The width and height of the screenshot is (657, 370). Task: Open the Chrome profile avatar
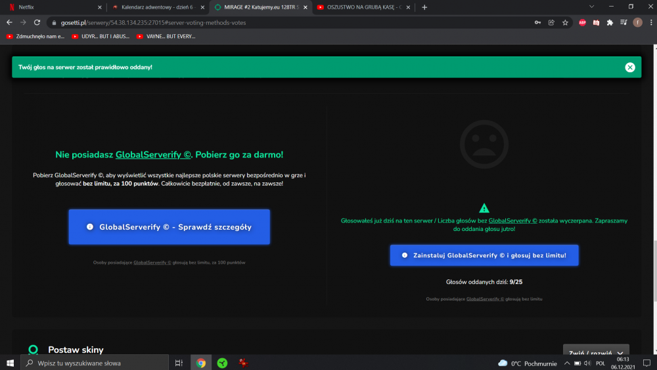[637, 22]
